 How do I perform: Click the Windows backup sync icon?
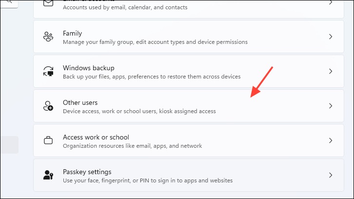pyautogui.click(x=48, y=71)
